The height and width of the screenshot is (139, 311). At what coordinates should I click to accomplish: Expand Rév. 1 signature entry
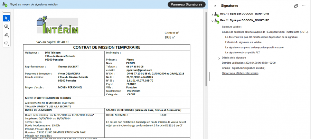pos(212,14)
